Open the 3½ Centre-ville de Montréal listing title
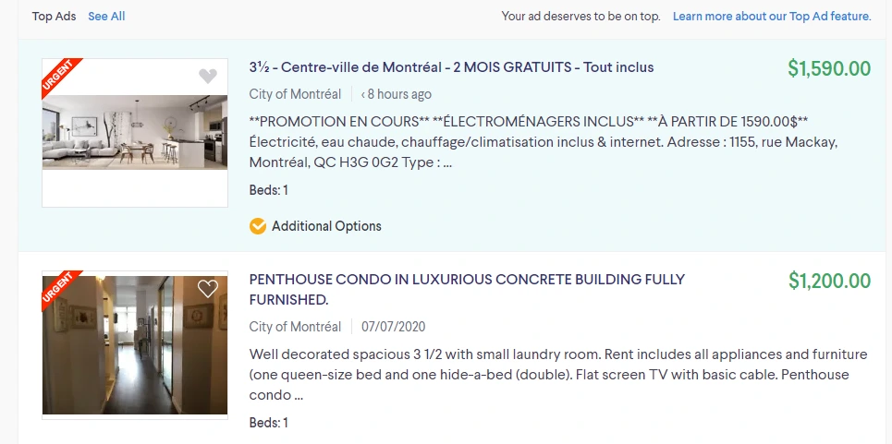This screenshot has width=892, height=444. pyautogui.click(x=451, y=67)
